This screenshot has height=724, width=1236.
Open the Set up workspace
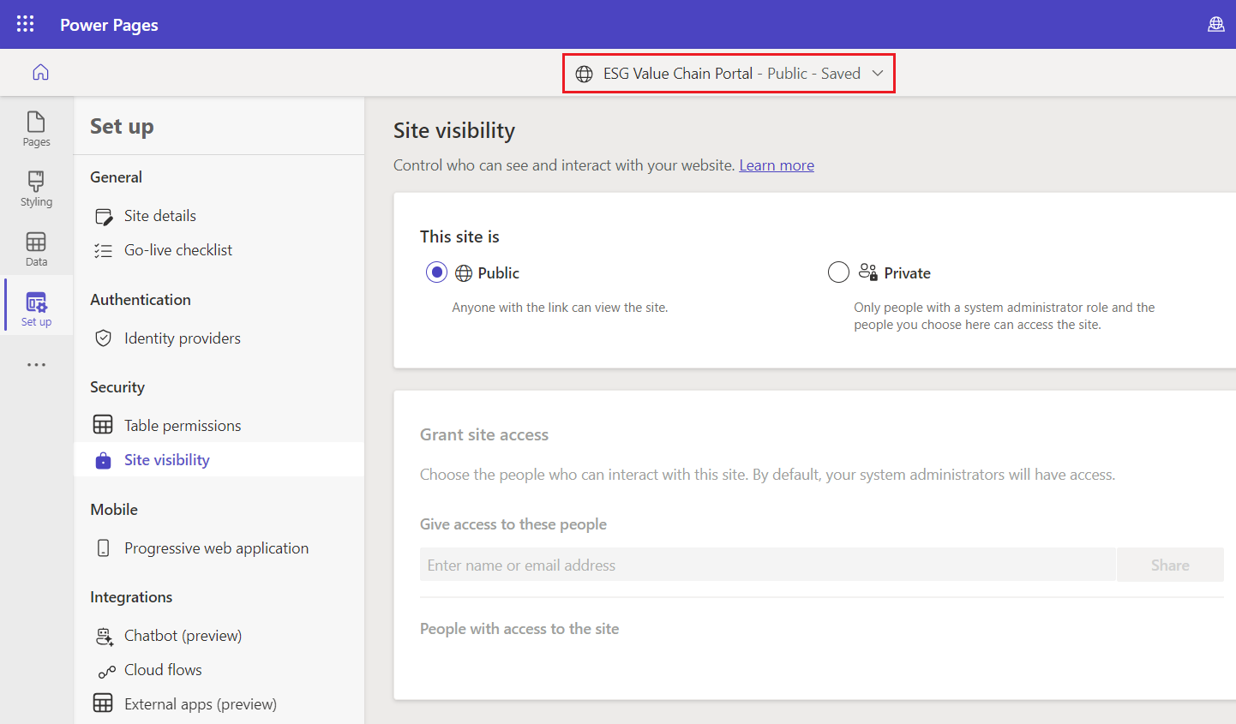(x=36, y=308)
